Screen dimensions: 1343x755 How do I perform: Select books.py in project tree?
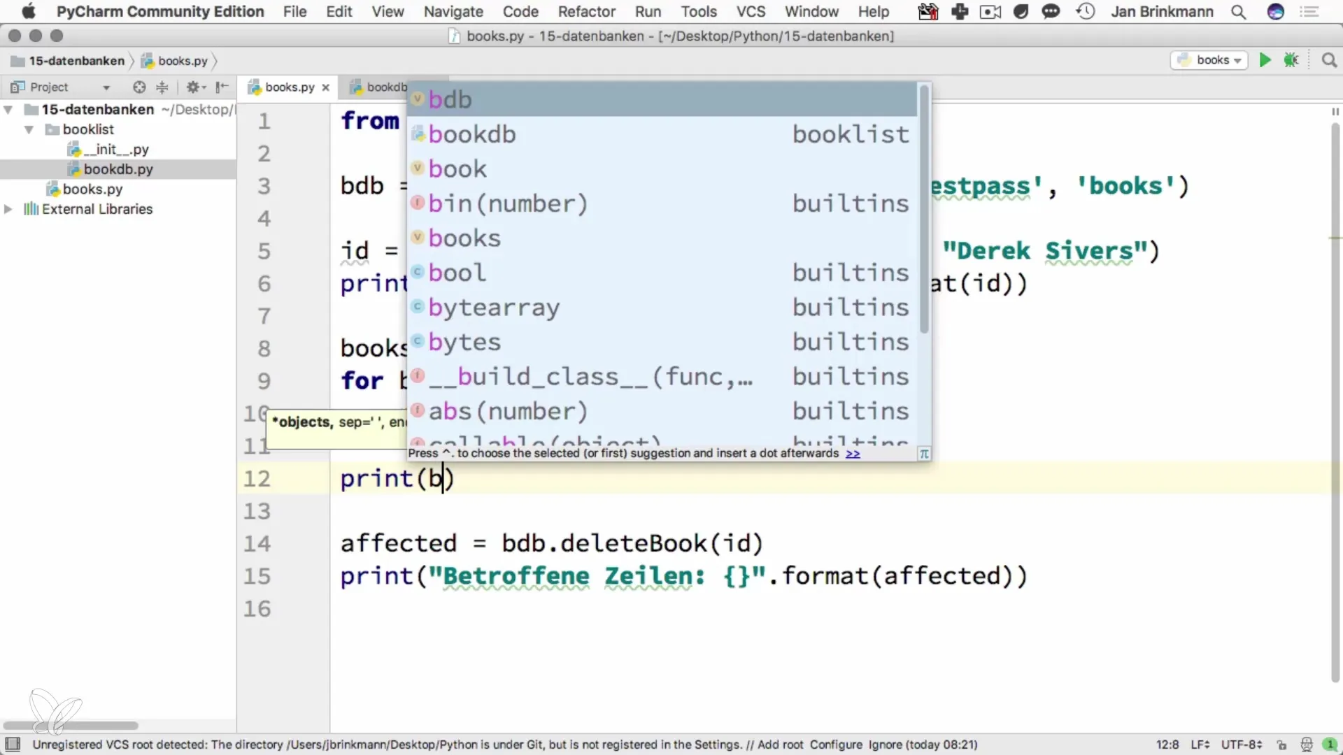click(x=85, y=189)
